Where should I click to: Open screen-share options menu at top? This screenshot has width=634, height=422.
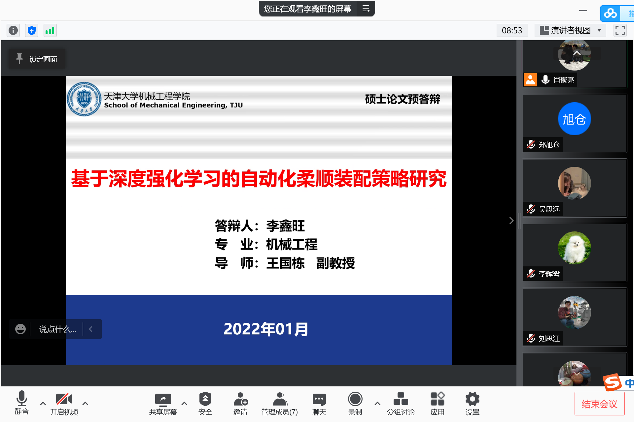tap(366, 9)
